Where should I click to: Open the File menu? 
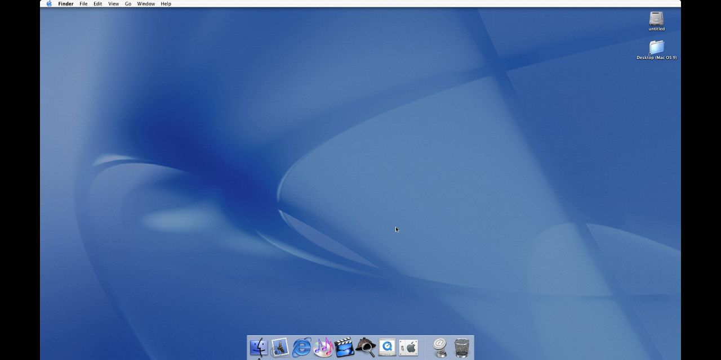click(83, 3)
